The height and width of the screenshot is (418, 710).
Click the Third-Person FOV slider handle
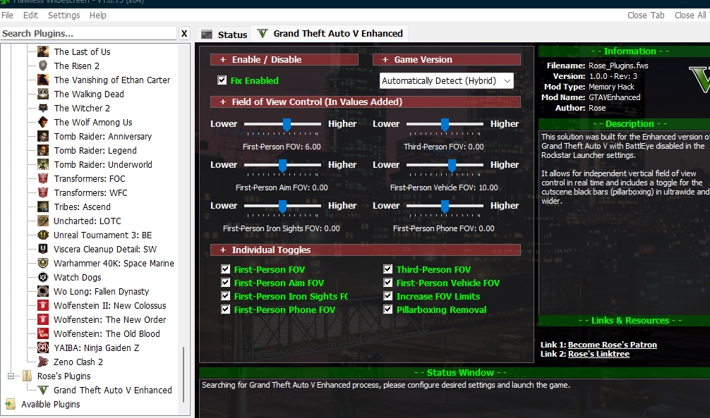click(445, 125)
